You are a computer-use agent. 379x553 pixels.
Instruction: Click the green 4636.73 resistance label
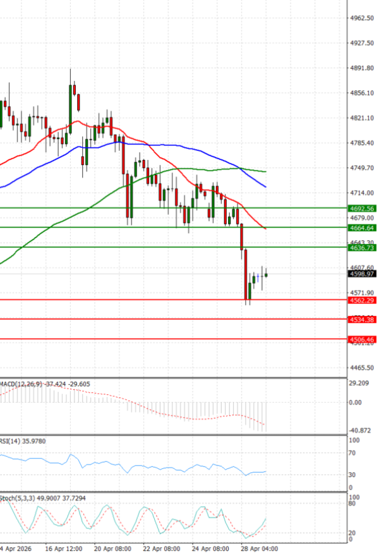(x=362, y=248)
